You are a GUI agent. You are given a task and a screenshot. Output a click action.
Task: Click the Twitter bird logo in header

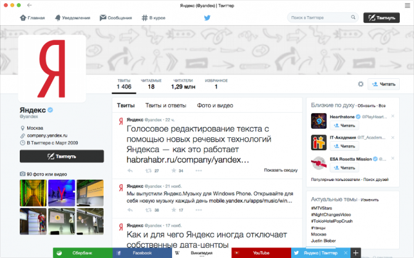(207, 18)
